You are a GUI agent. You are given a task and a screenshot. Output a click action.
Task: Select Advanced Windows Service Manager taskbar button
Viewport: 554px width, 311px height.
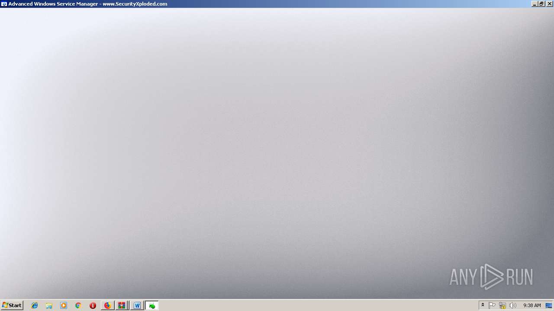[x=152, y=305]
